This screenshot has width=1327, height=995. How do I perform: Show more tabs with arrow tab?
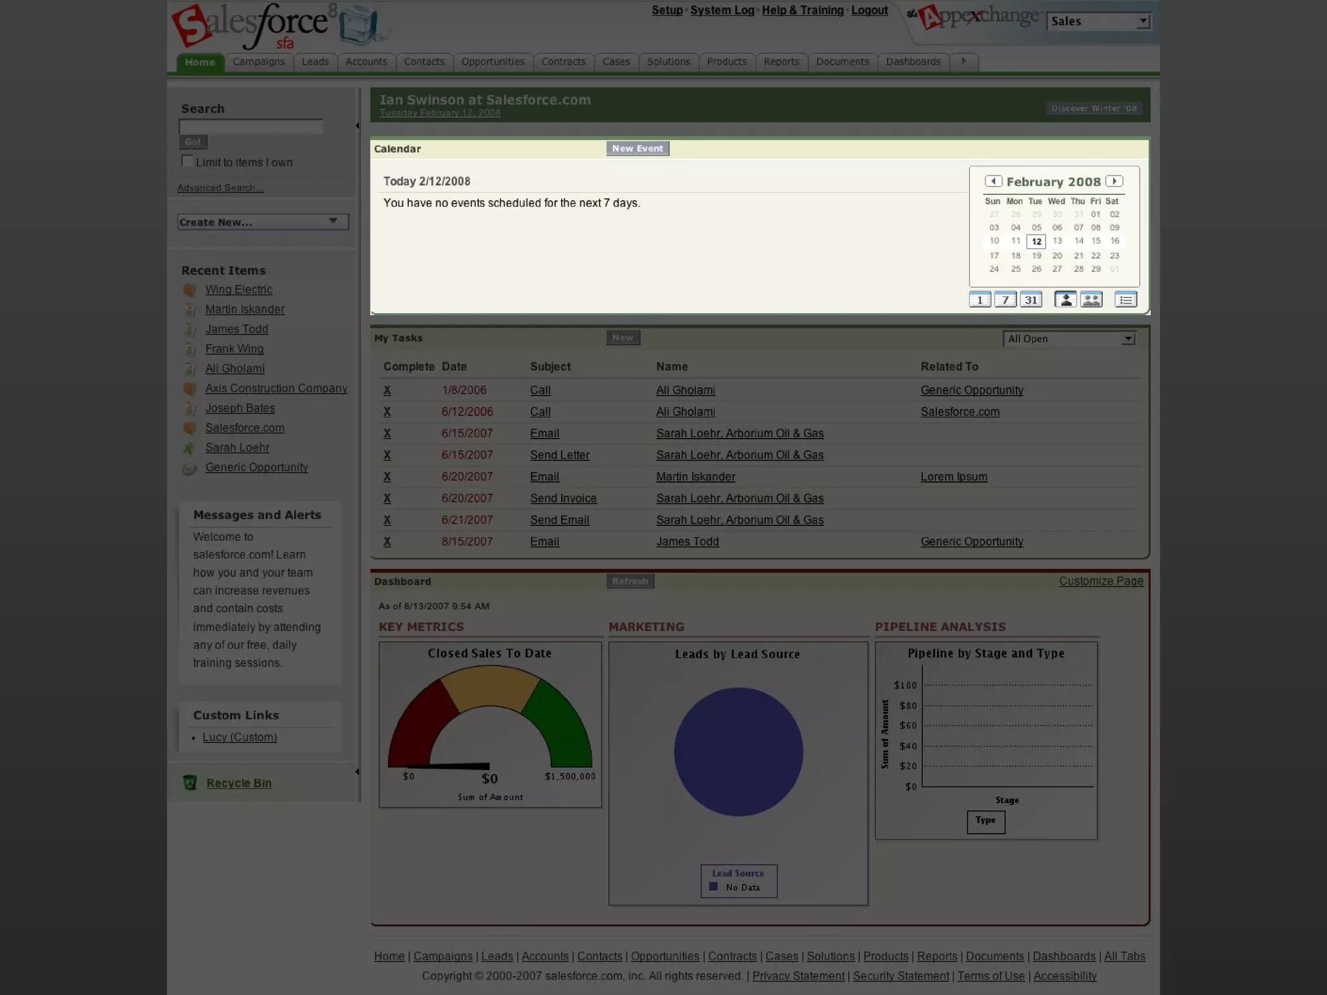point(964,62)
